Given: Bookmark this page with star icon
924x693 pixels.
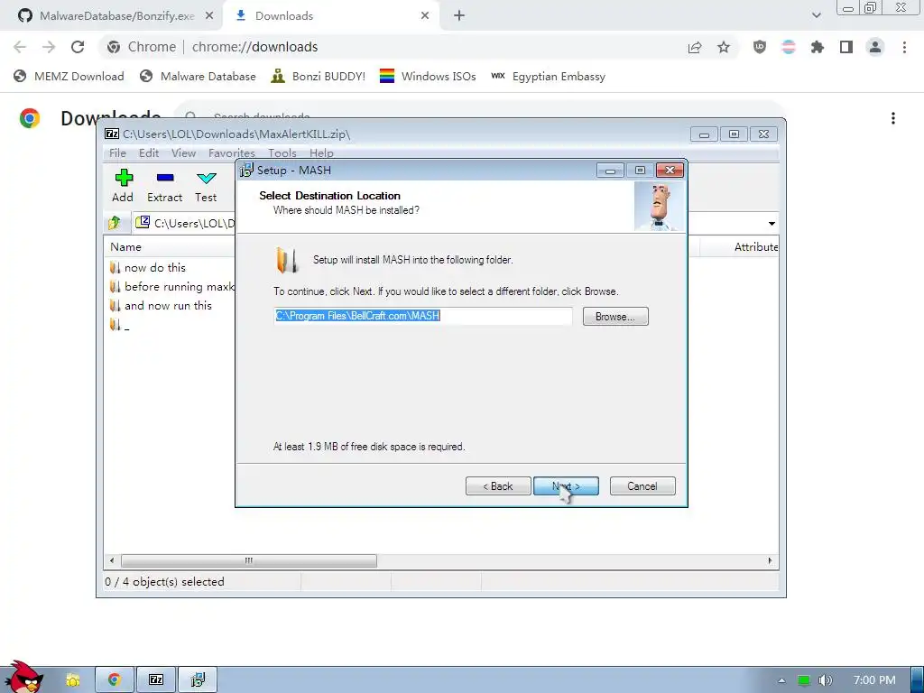Looking at the screenshot, I should [724, 47].
